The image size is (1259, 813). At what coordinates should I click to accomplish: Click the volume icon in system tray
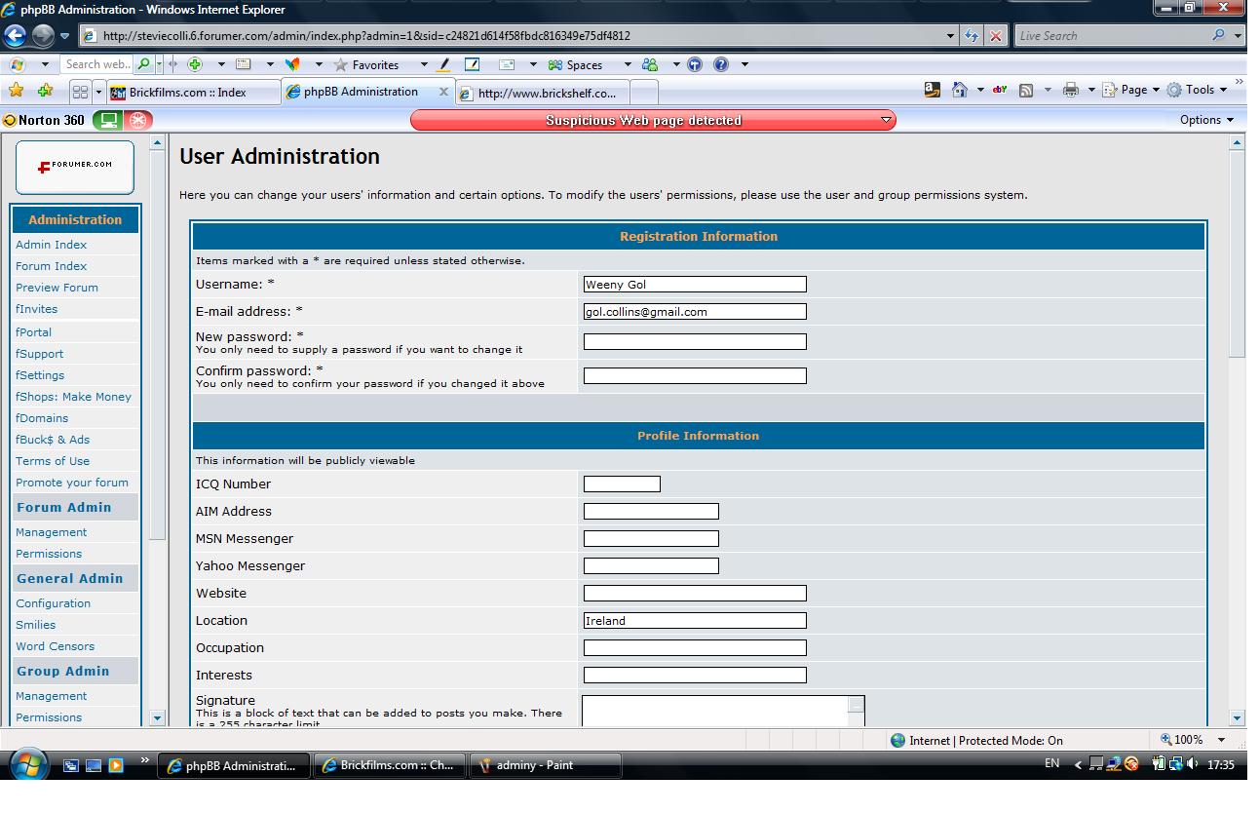click(1193, 764)
